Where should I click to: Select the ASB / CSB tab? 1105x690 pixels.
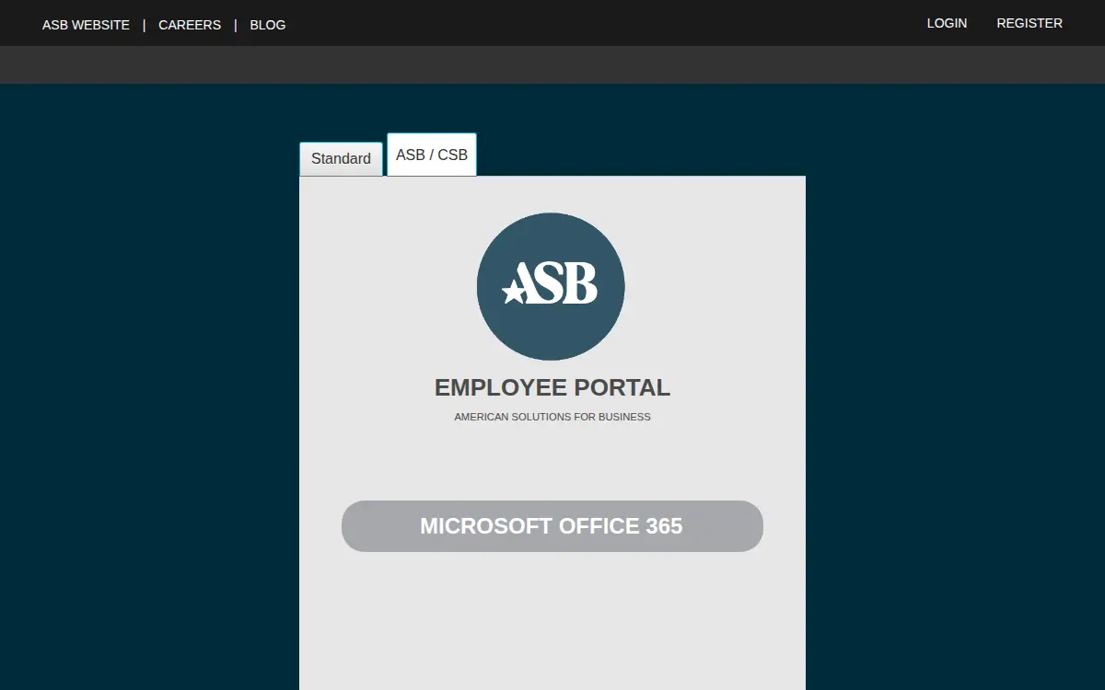(x=432, y=155)
